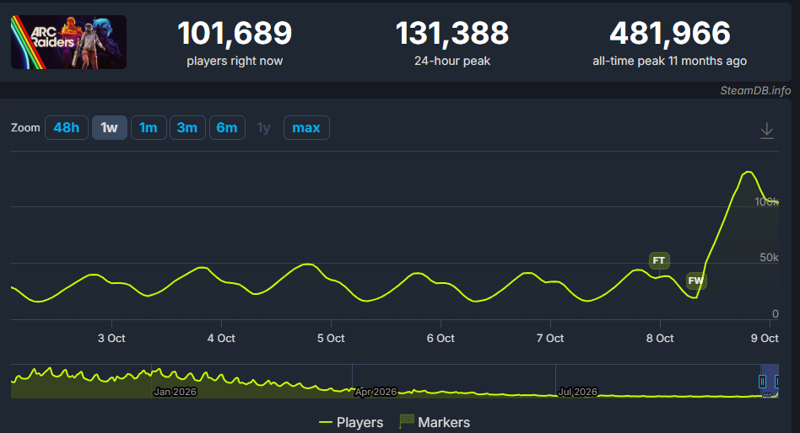Click the 7 Oct axis label

(x=550, y=339)
